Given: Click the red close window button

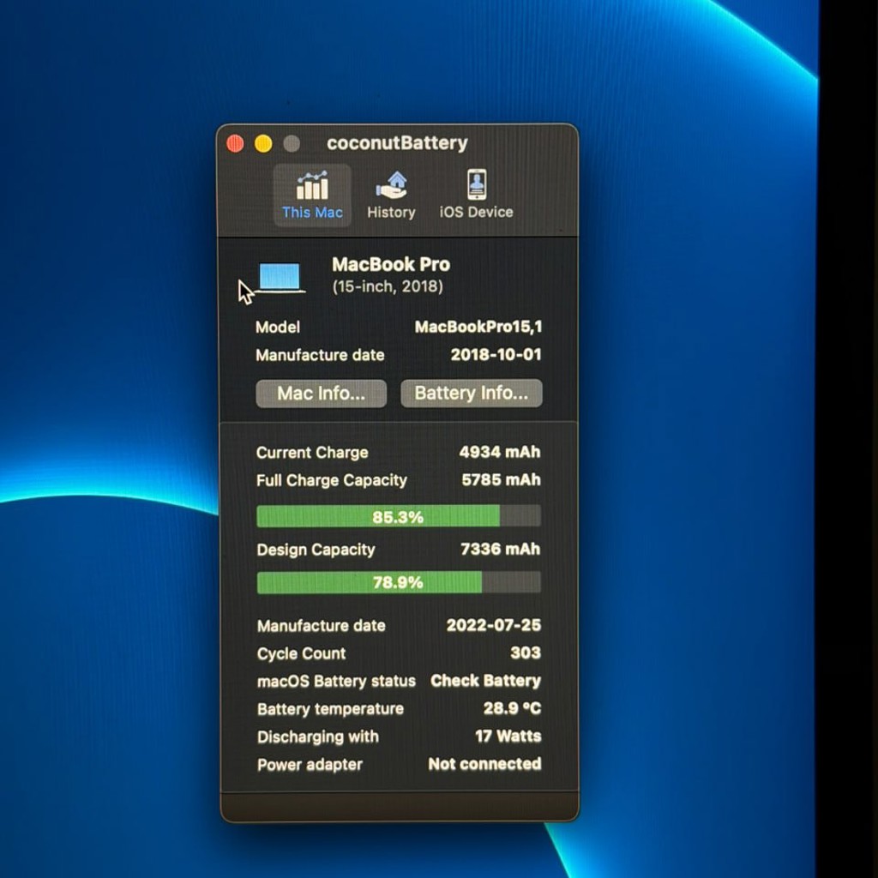Looking at the screenshot, I should pos(235,144).
